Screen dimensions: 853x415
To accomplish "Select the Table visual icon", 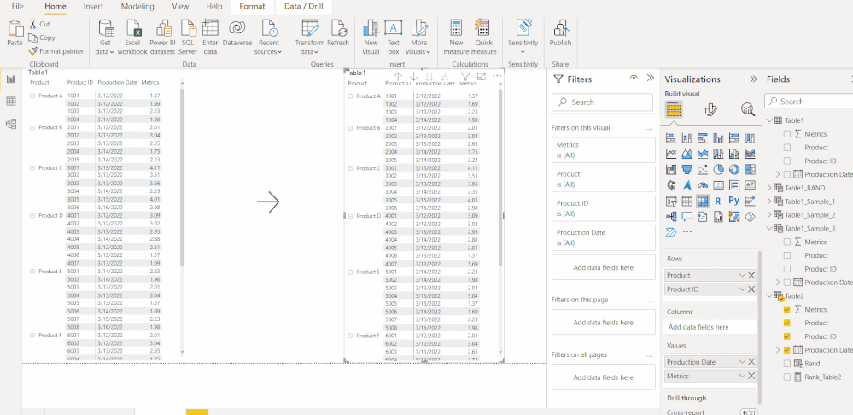I will (687, 202).
